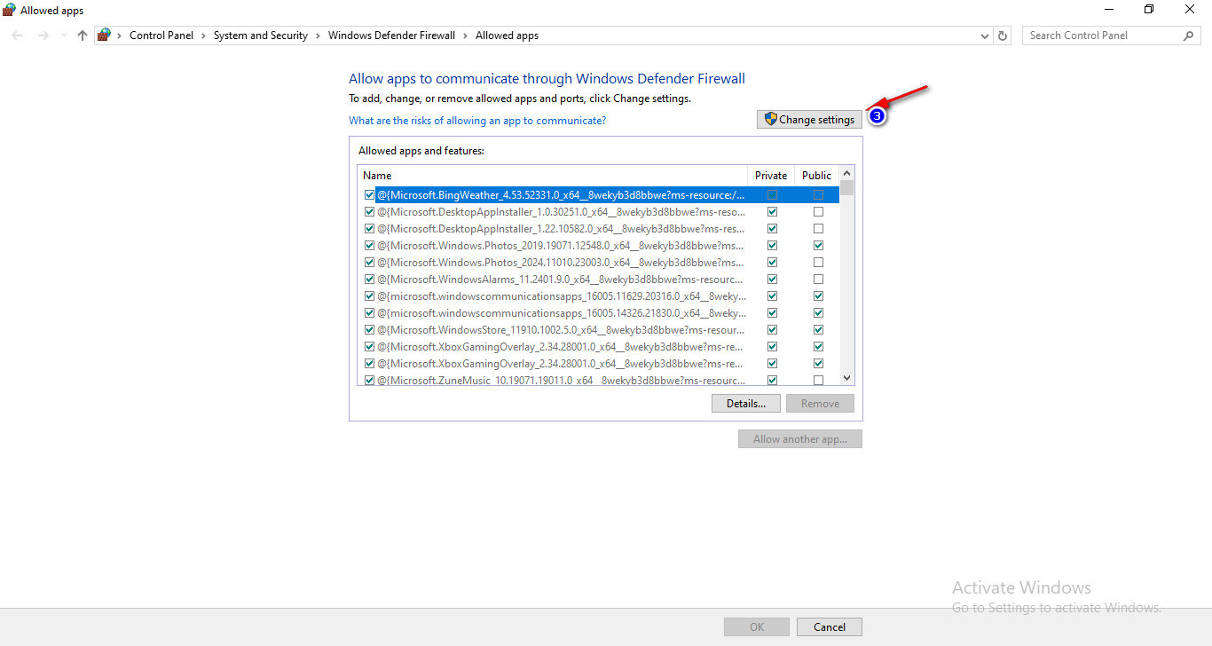Click the apps list scrollbar thumb
The height and width of the screenshot is (646, 1212).
click(846, 188)
